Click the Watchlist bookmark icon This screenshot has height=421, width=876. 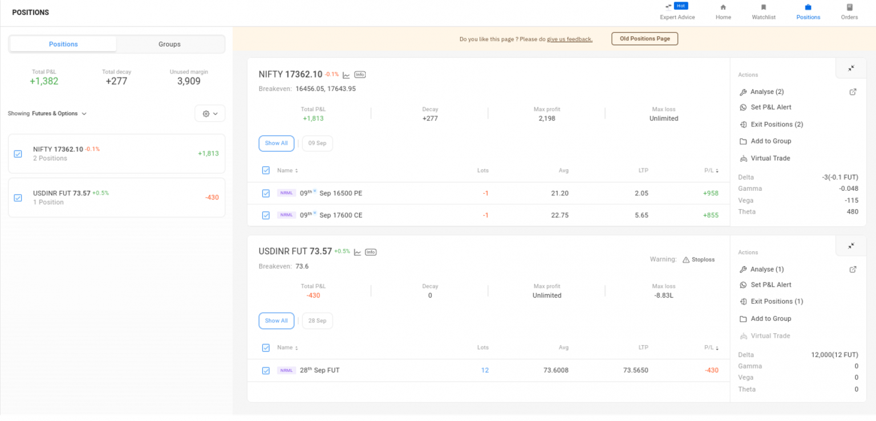pyautogui.click(x=763, y=8)
